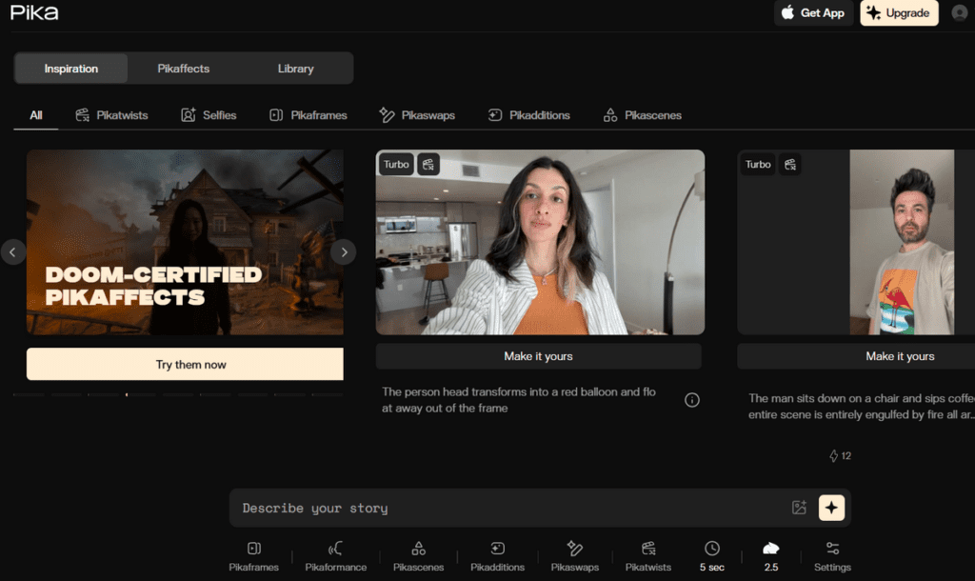Image resolution: width=975 pixels, height=581 pixels.
Task: Choose the Pikadditions tool in bottom toolbar
Action: point(497,549)
